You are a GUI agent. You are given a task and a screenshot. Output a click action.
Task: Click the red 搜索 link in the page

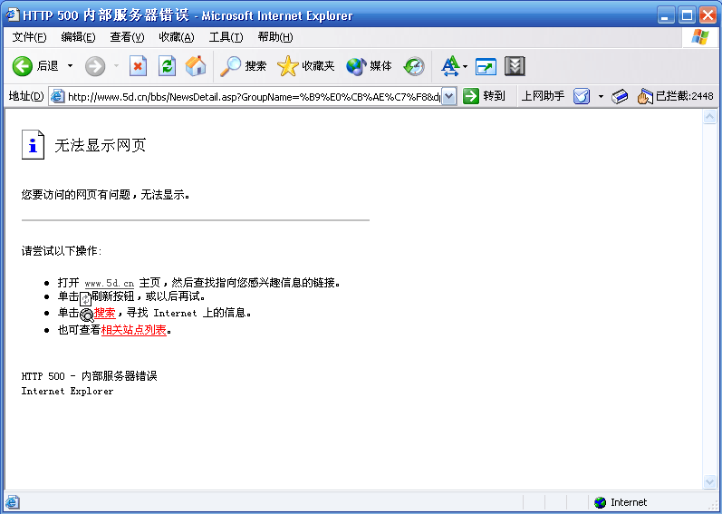click(x=104, y=313)
